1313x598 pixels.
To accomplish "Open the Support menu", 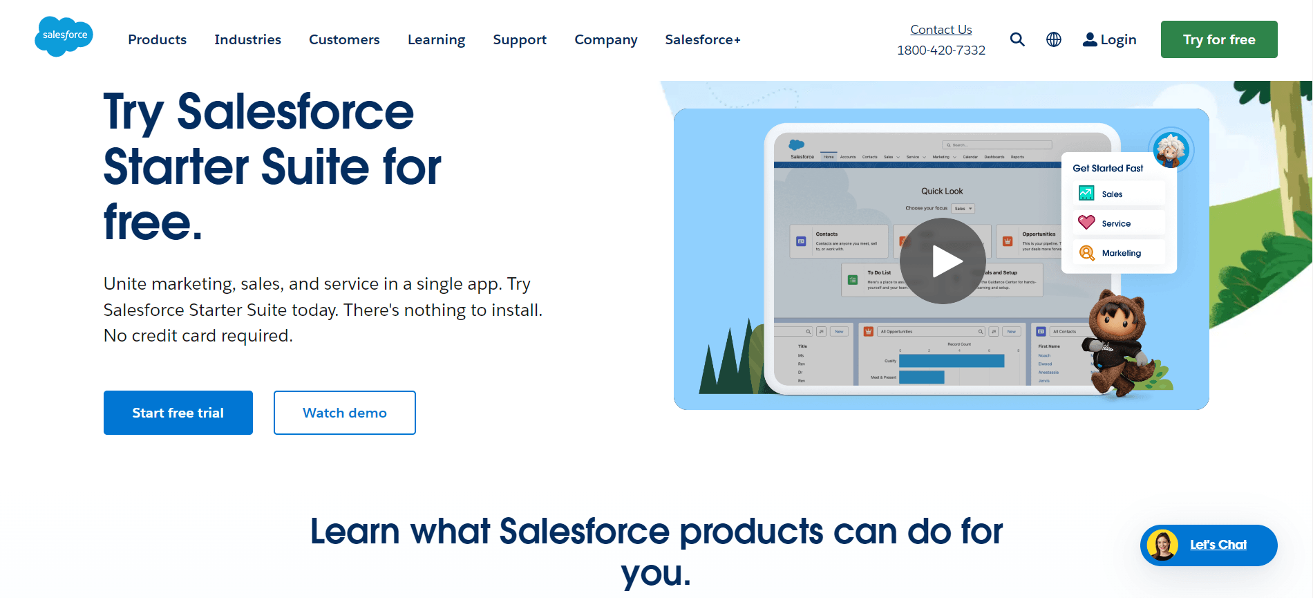I will click(x=520, y=39).
